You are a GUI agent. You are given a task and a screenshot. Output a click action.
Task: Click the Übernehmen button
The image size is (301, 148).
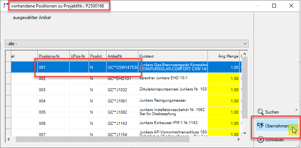[x=277, y=126]
